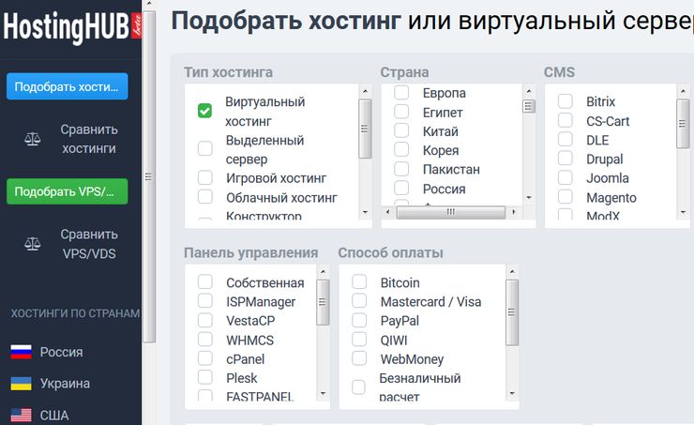
Task: Click the green Подобрать VPS/... button
Action: point(68,191)
